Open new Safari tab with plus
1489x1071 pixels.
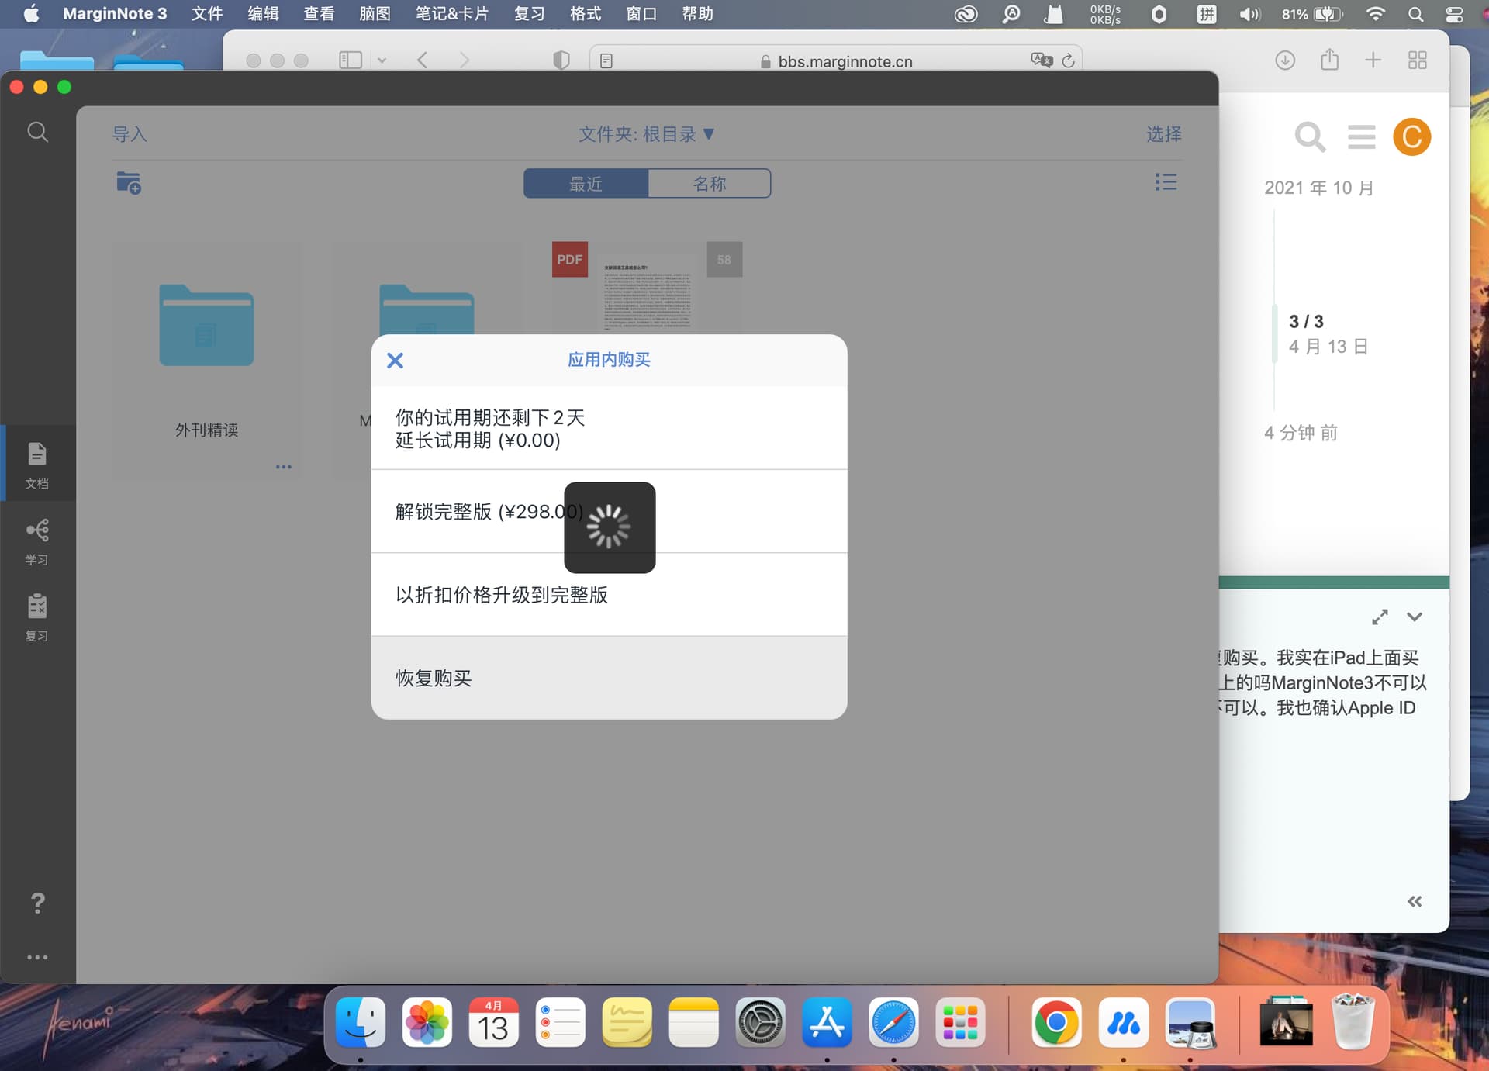pos(1373,60)
